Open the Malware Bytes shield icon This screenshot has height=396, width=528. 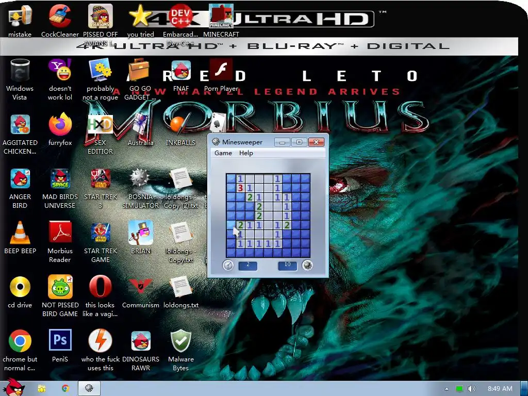[x=181, y=350]
